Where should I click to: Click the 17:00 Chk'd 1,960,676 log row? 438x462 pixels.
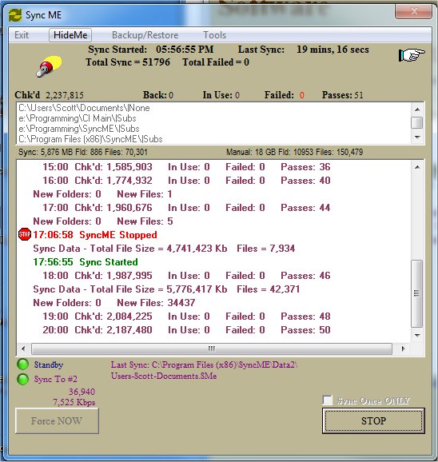point(186,208)
